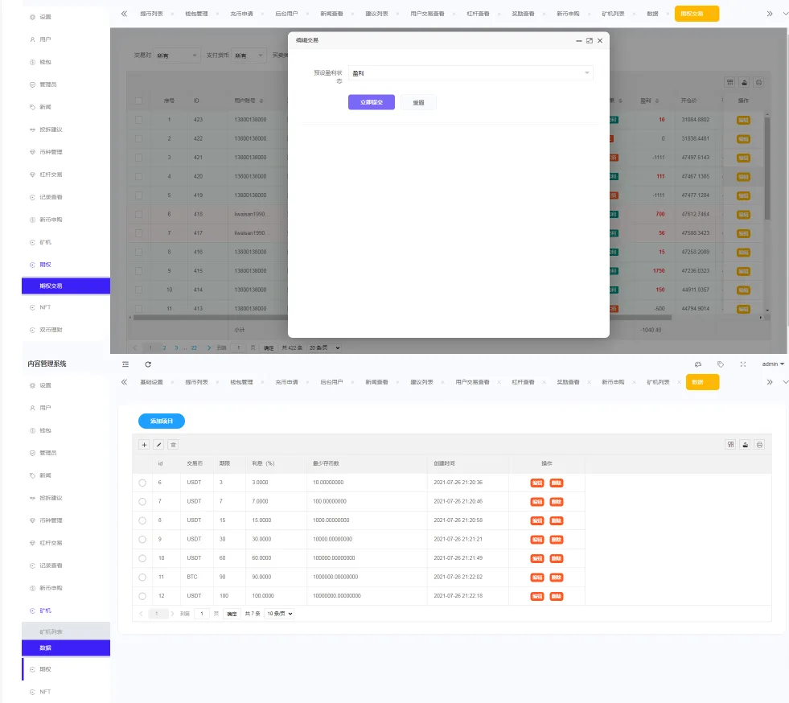This screenshot has height=703, width=789.
Task: Toggle the sidebar collapse icon beside refresh
Action: pos(125,364)
